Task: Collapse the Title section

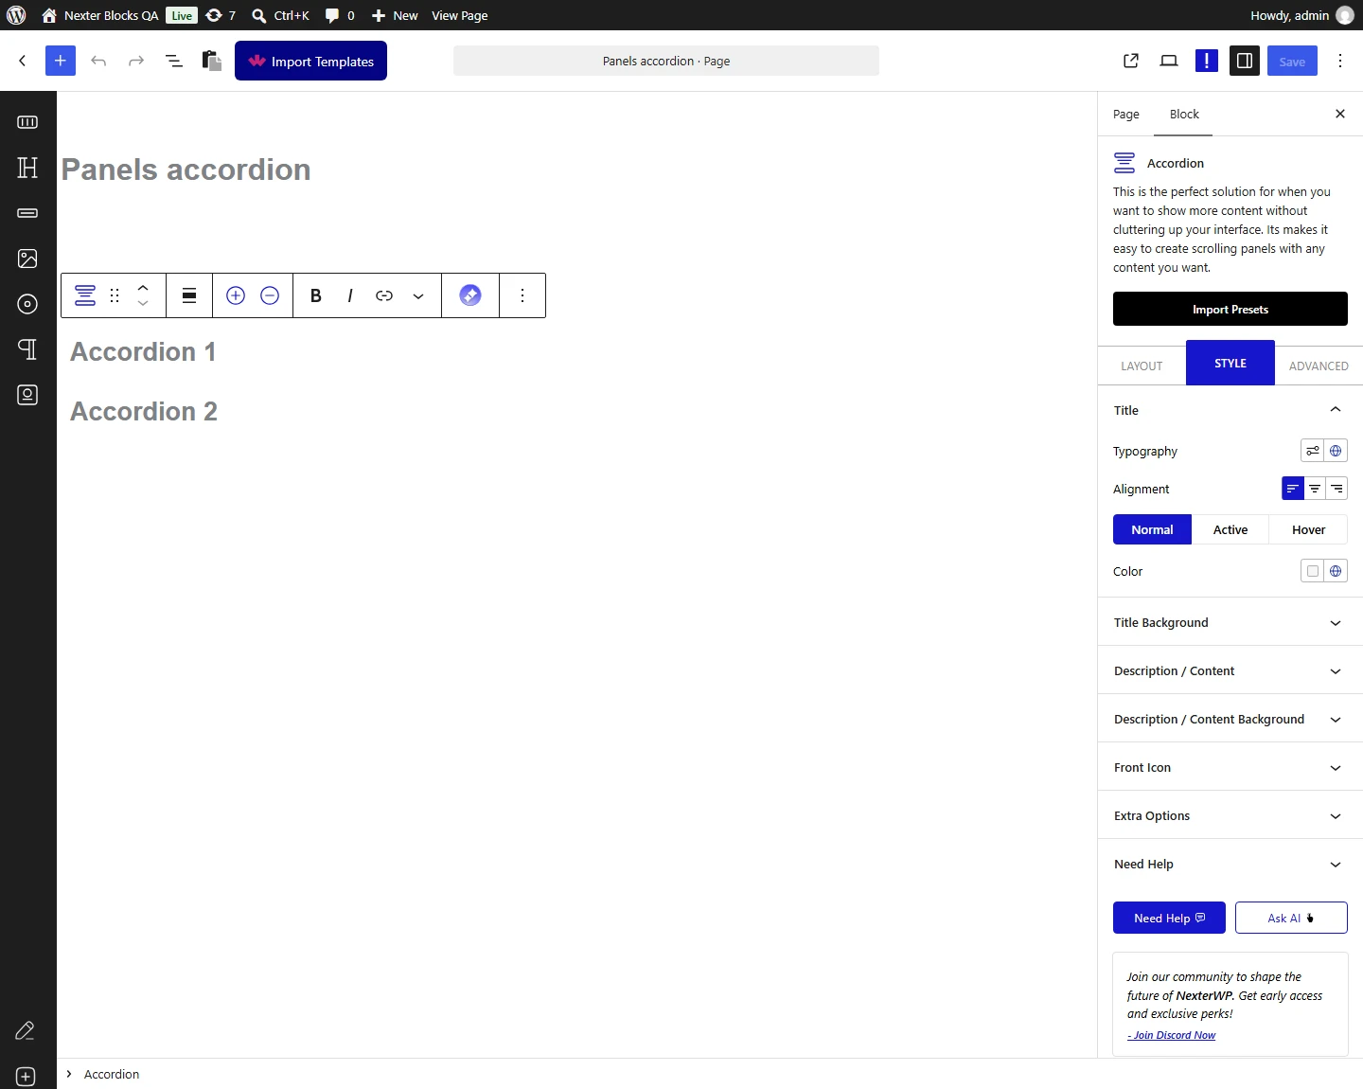Action: click(x=1230, y=410)
